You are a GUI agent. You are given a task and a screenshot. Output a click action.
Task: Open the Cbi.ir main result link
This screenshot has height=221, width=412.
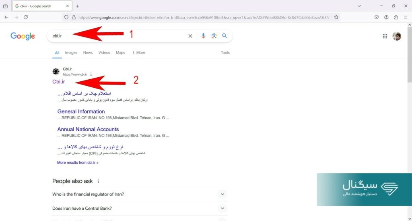click(x=59, y=82)
